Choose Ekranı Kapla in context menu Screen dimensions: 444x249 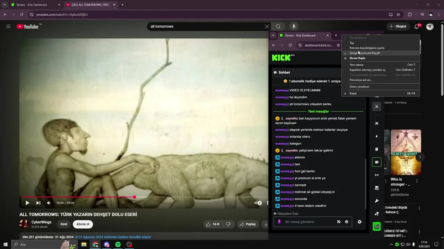[x=381, y=58]
